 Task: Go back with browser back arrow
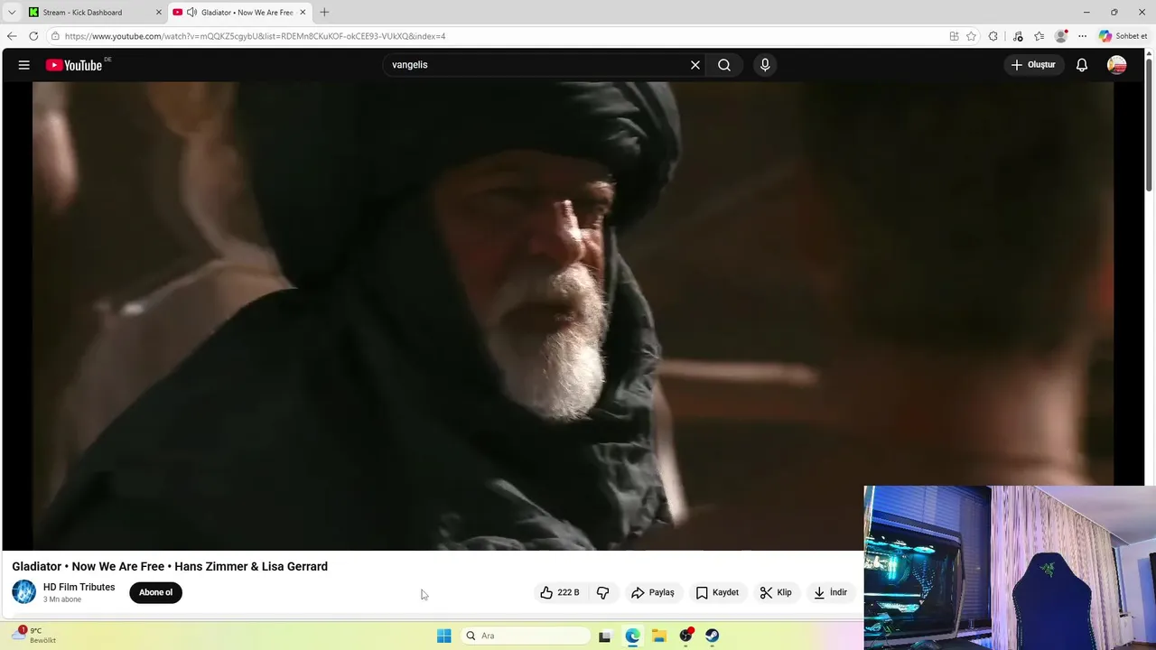(x=12, y=36)
